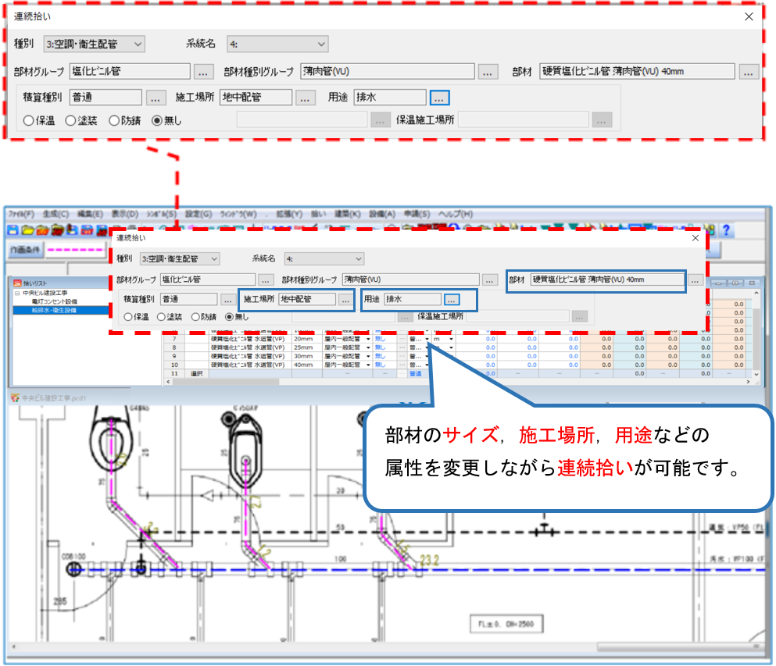This screenshot has width=776, height=666.
Task: Click the magenta dashed line style swatch
Action: [x=76, y=251]
